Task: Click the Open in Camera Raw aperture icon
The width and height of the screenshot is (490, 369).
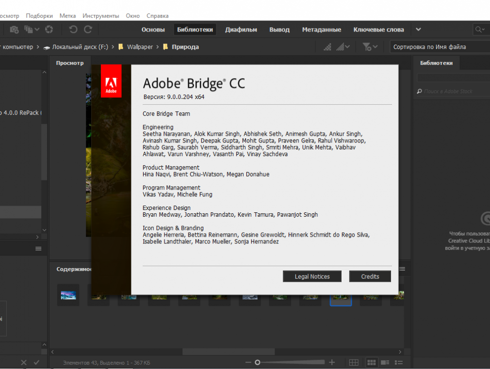Action: click(x=49, y=30)
